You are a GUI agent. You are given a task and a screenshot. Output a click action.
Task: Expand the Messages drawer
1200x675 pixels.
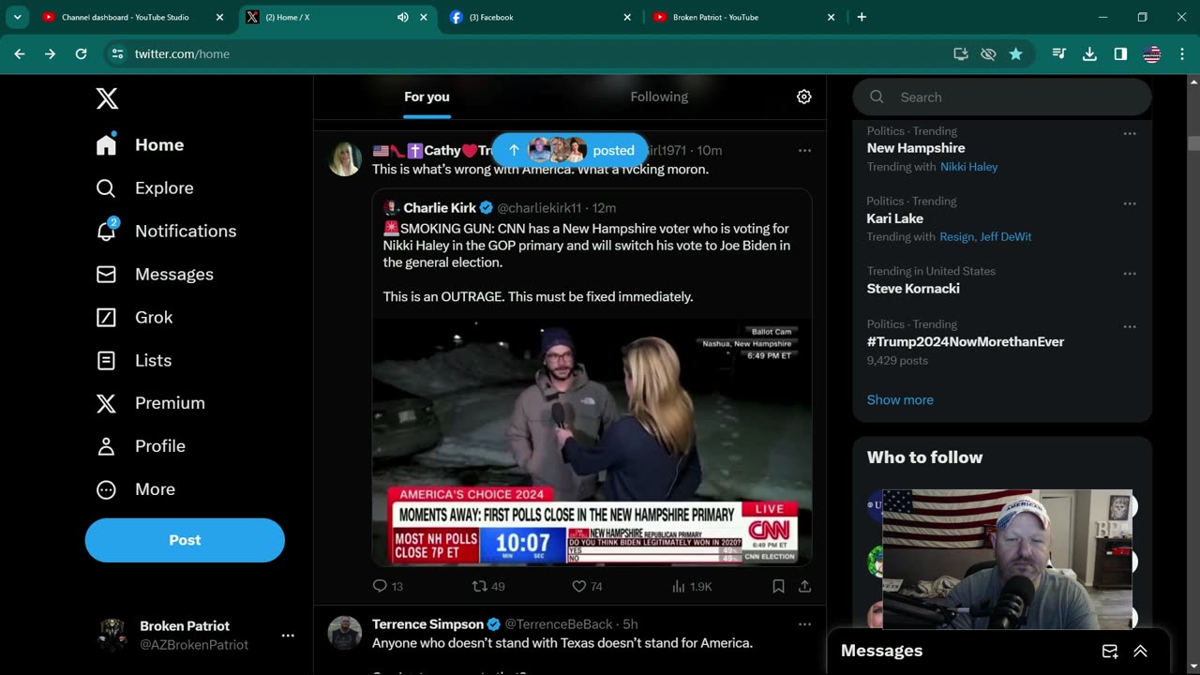pyautogui.click(x=1140, y=652)
